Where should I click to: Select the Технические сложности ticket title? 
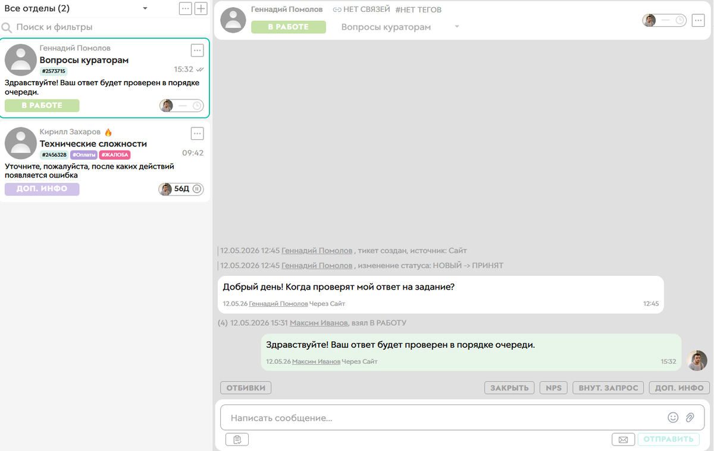pos(93,144)
